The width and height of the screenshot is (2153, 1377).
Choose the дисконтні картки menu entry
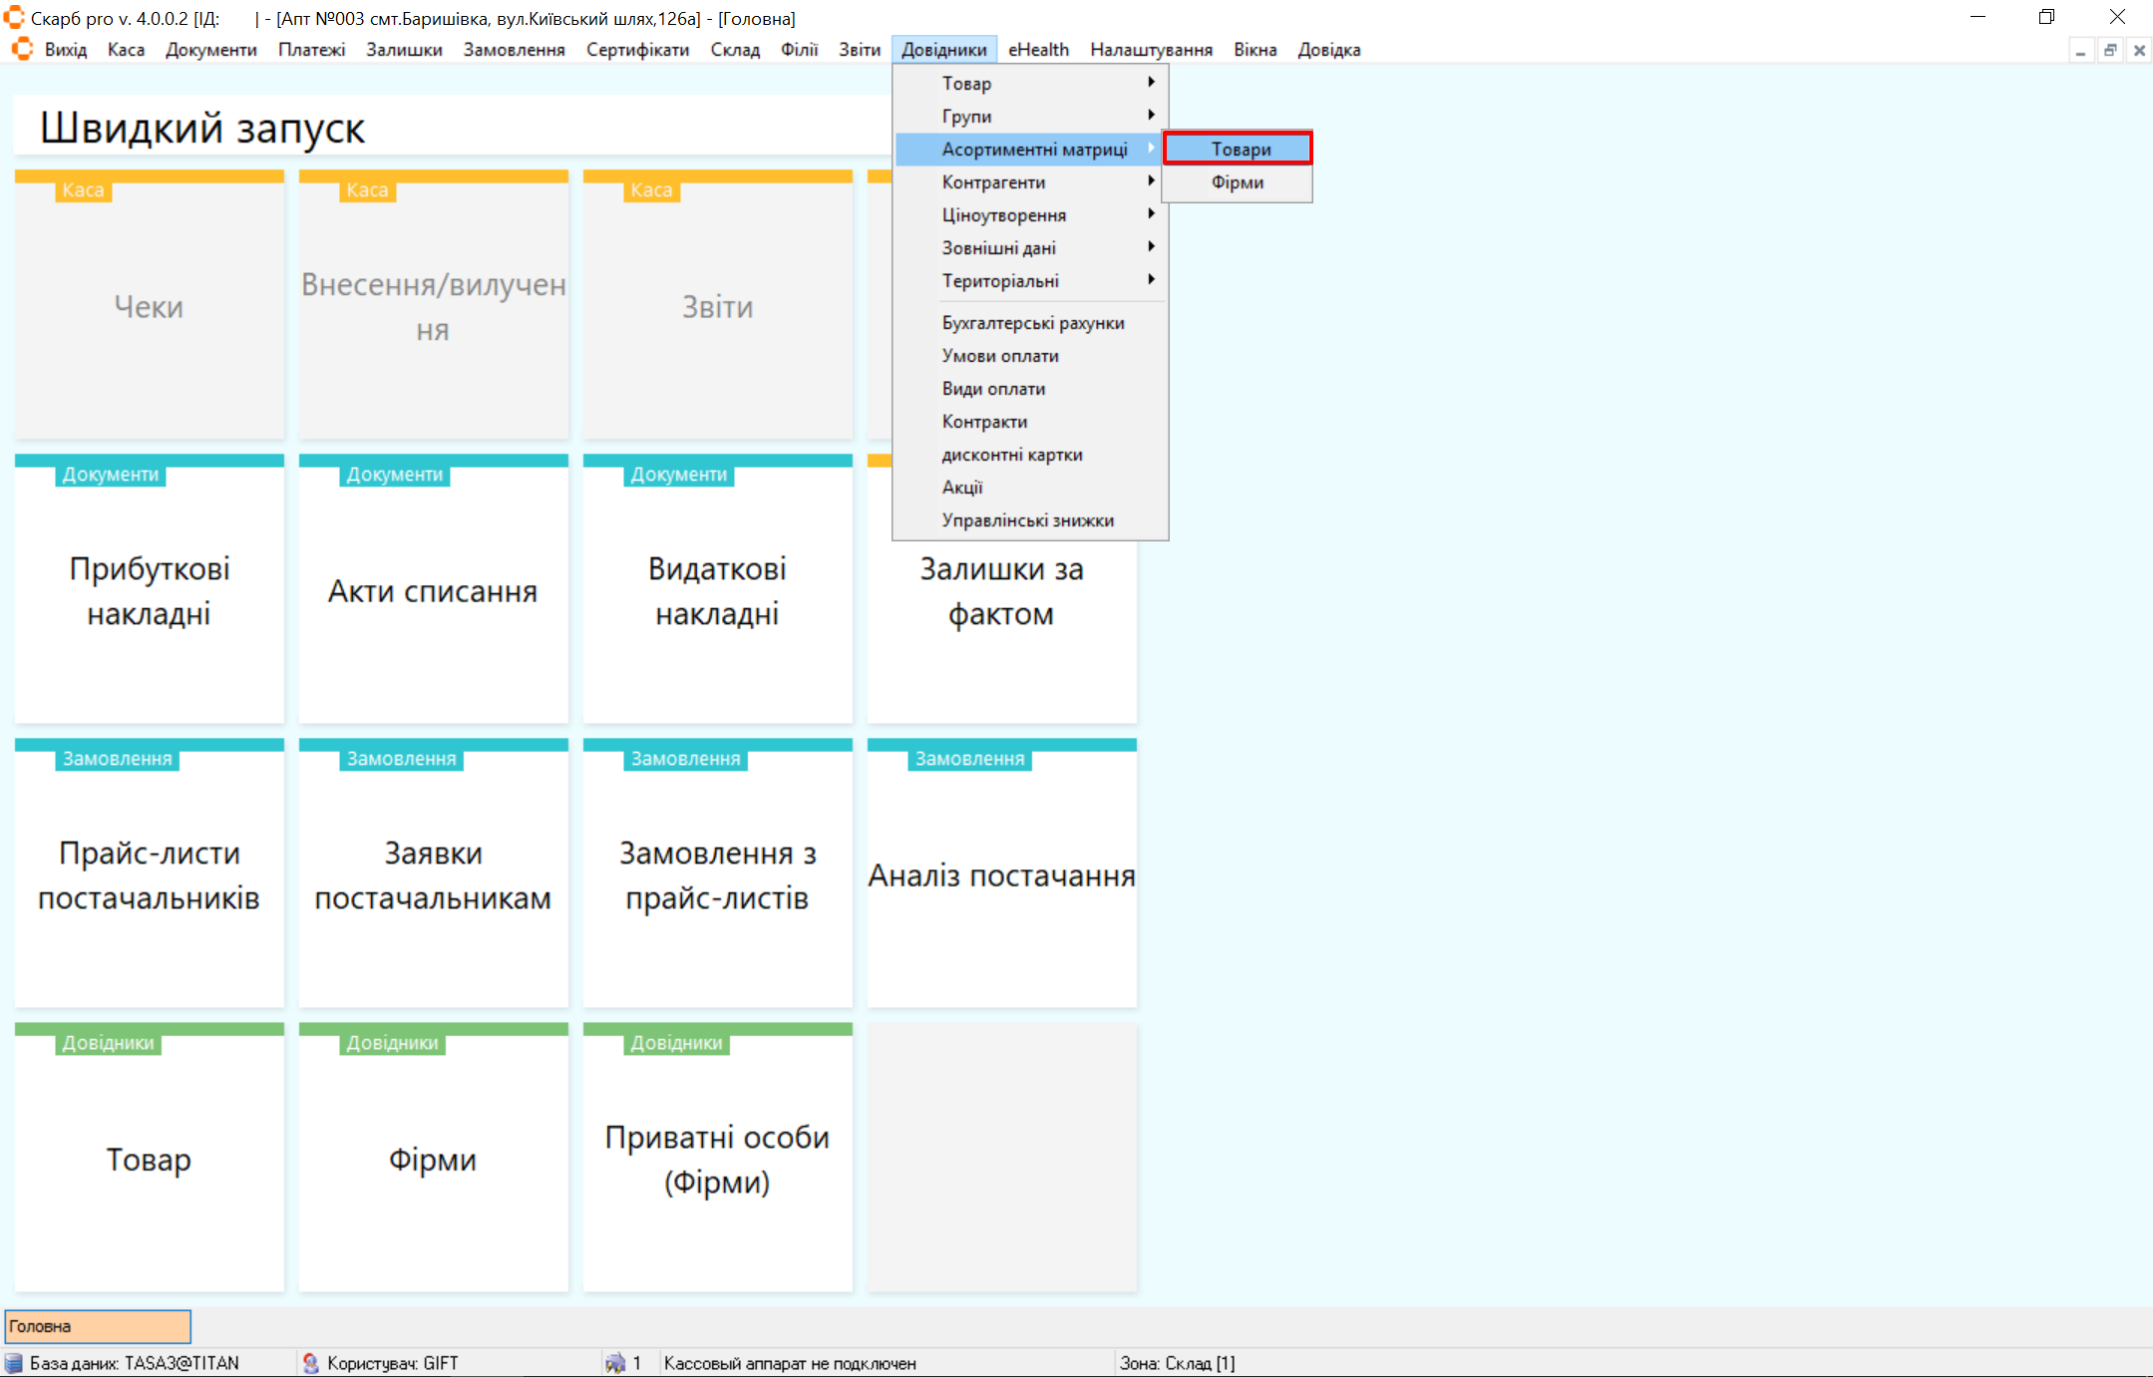click(x=1011, y=454)
